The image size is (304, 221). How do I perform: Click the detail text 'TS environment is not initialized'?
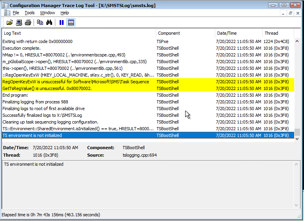pos(34,164)
